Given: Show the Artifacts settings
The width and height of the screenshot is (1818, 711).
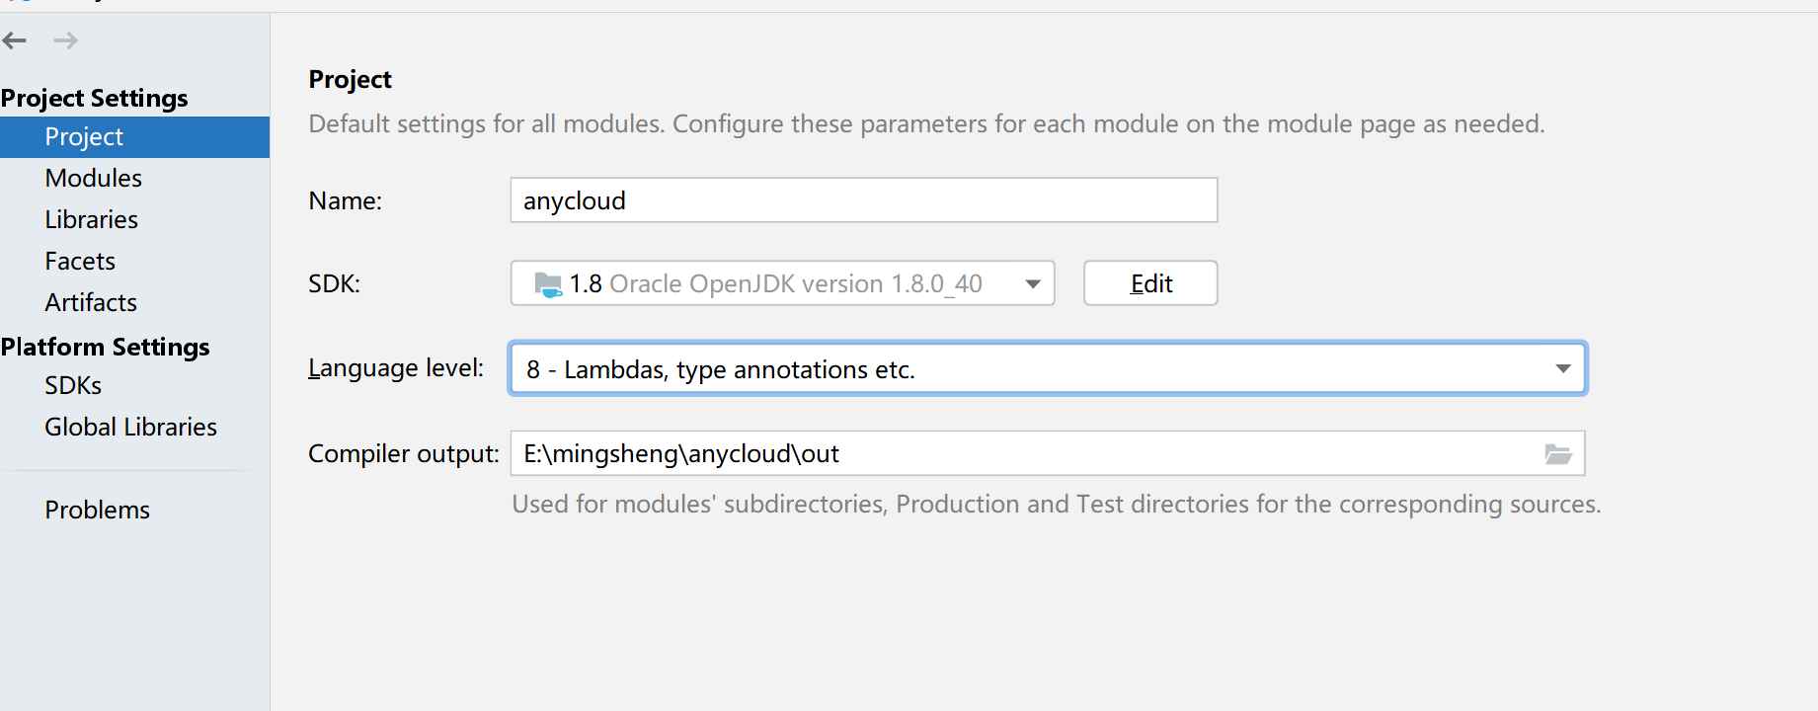Looking at the screenshot, I should pos(91,303).
